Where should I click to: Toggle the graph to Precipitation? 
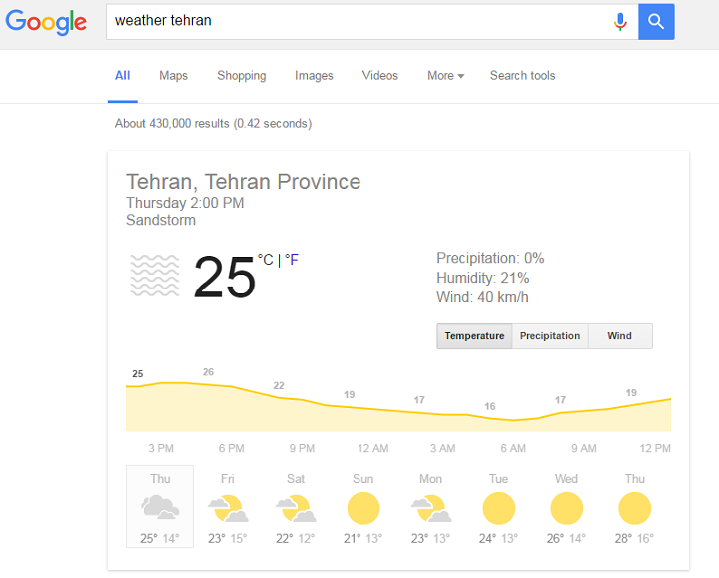point(550,336)
